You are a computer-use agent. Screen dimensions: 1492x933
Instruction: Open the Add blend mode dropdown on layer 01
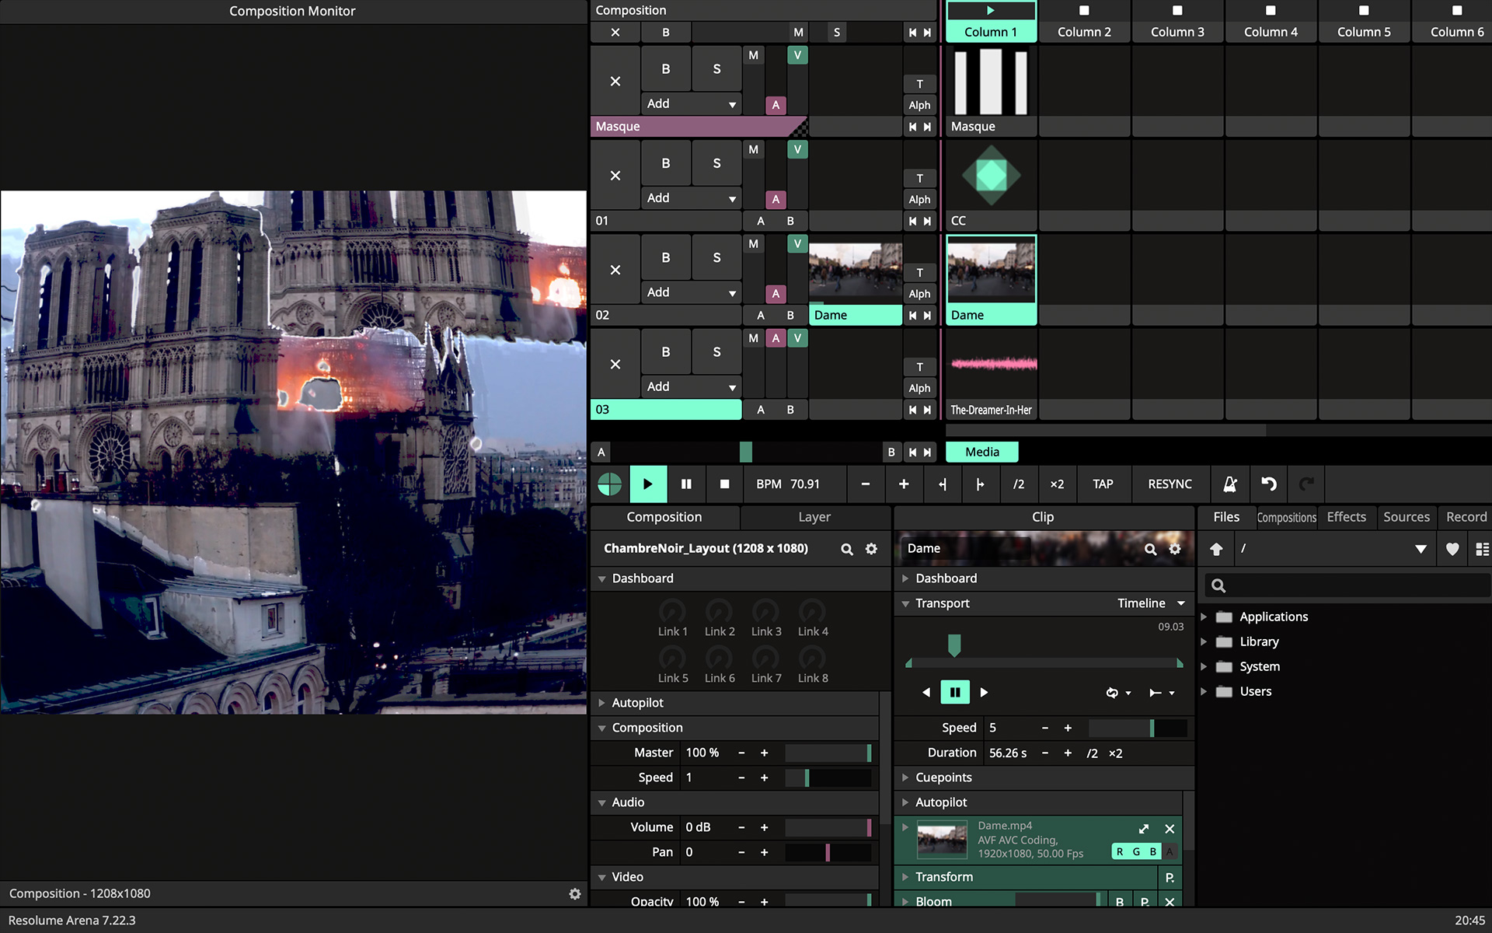click(692, 198)
